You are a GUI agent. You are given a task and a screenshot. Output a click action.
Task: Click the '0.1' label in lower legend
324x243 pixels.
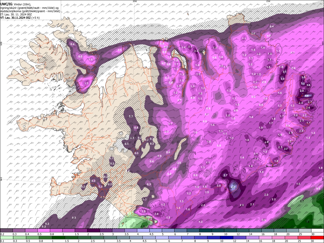2,241
